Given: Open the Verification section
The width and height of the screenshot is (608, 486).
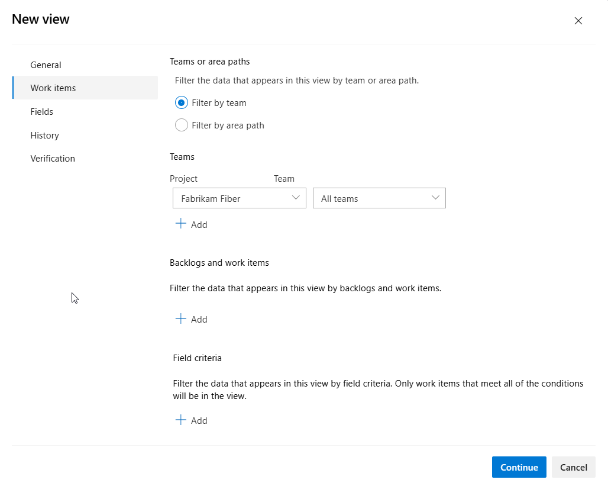Looking at the screenshot, I should pyautogui.click(x=53, y=158).
